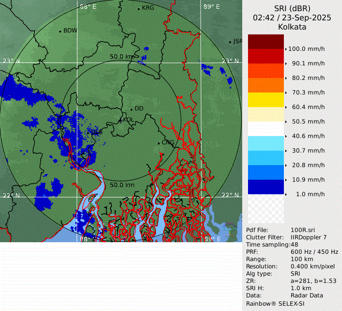The height and width of the screenshot is (311, 342).
Task: Click the KOL station marker on the map
Action: 121,119
